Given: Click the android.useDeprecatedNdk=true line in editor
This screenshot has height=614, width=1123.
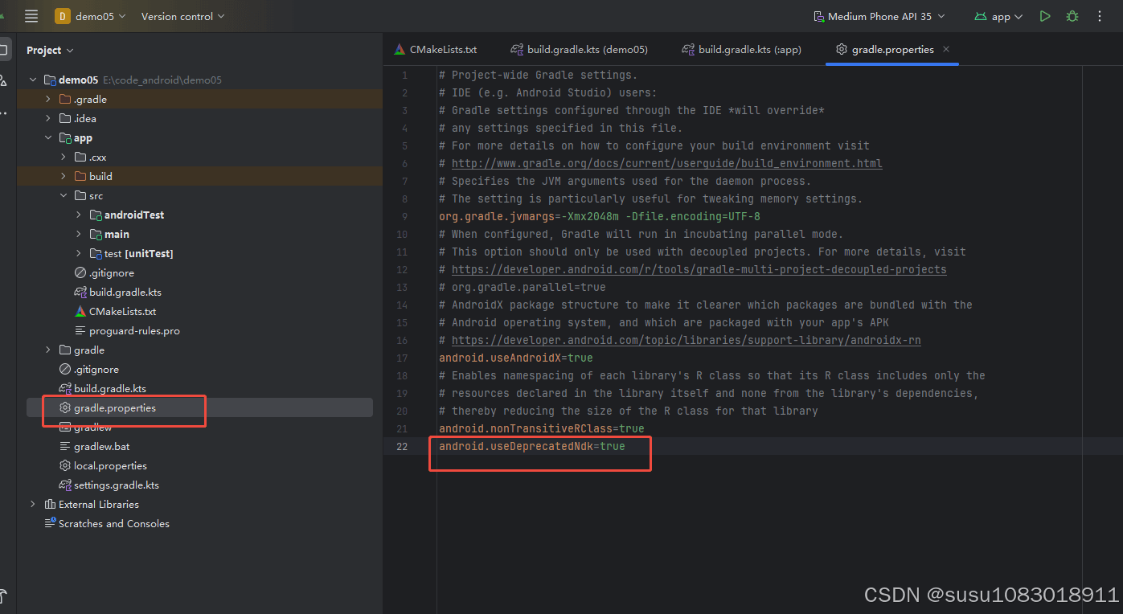Looking at the screenshot, I should [x=531, y=446].
